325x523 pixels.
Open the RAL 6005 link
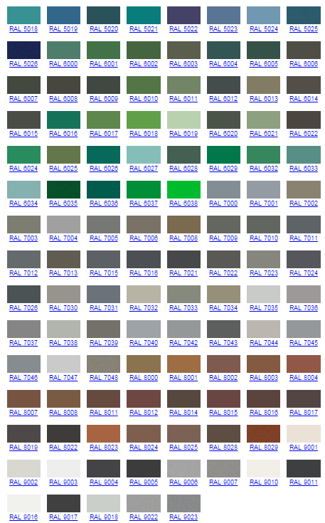264,64
